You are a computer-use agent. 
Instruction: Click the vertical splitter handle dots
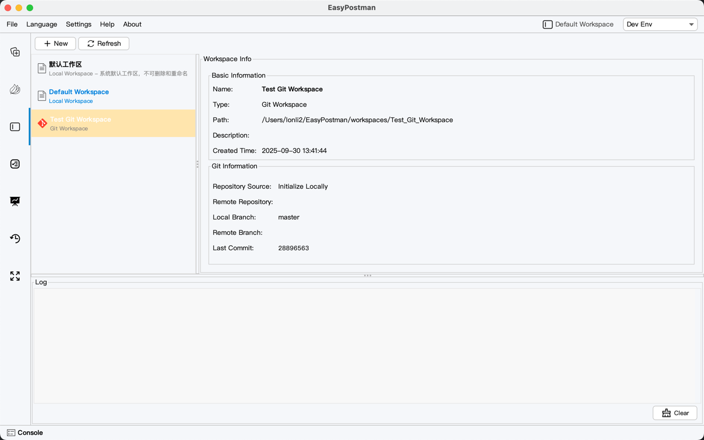pos(198,164)
